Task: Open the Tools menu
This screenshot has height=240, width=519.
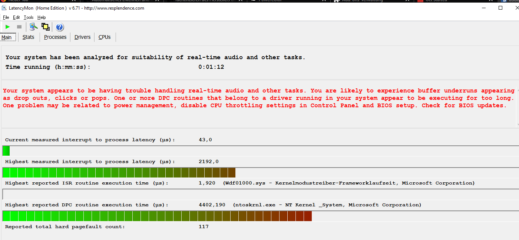Action: pyautogui.click(x=29, y=17)
